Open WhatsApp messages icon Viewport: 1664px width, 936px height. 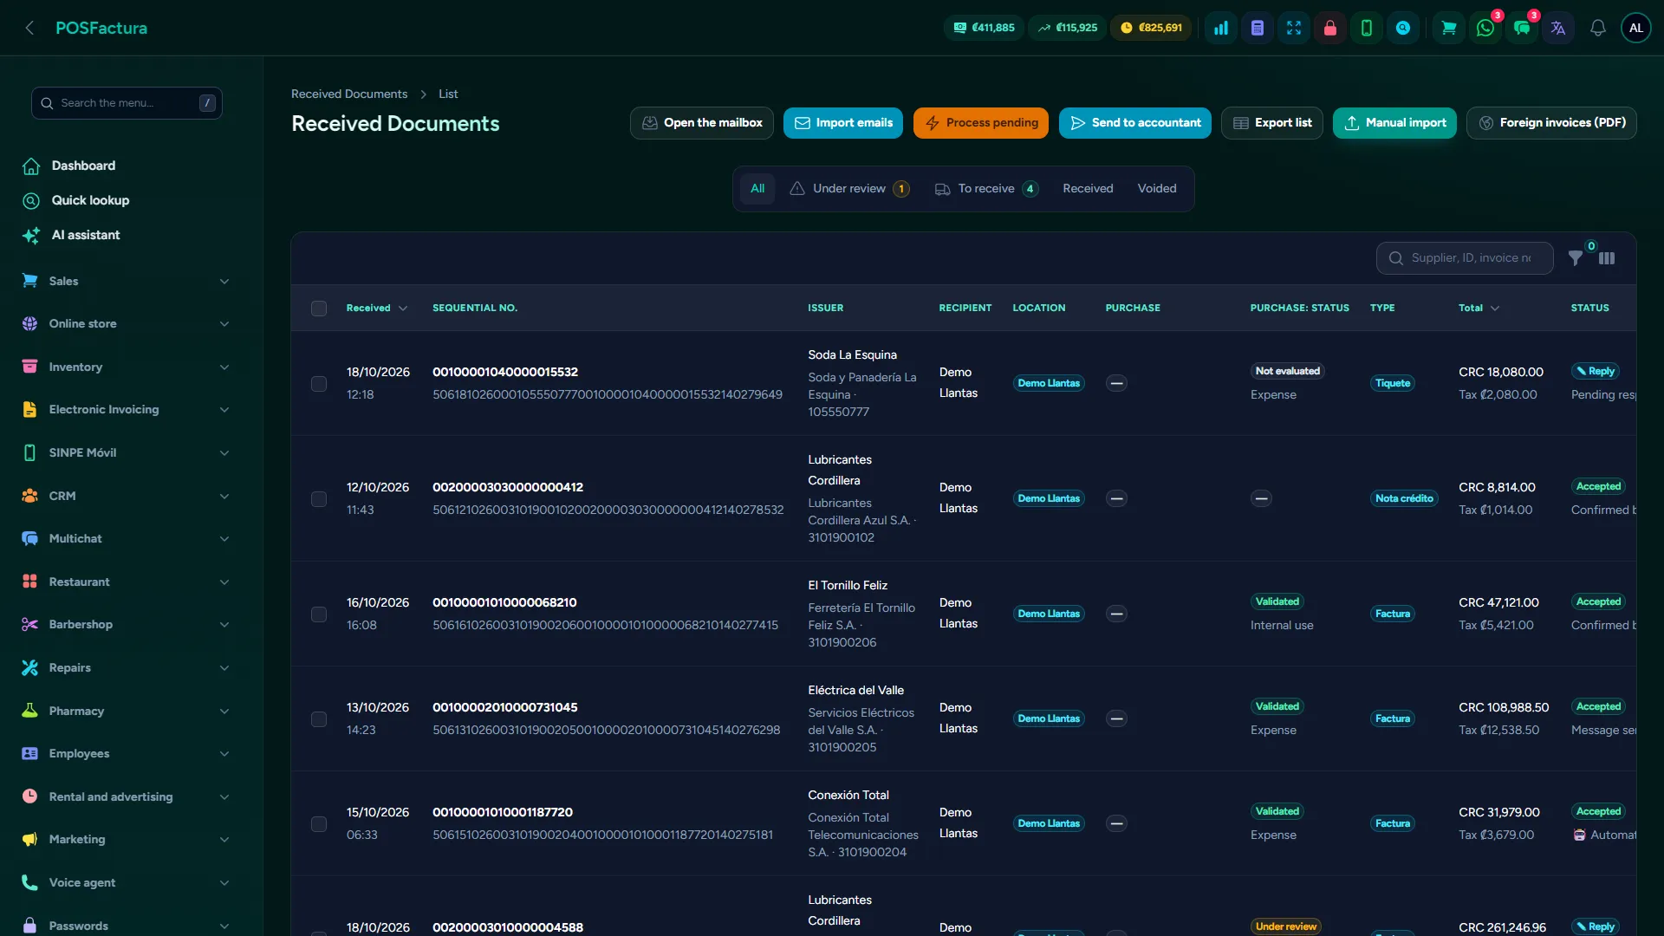tap(1485, 28)
